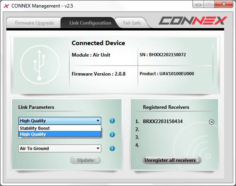Image resolution: width=236 pixels, height=186 pixels.
Task: Open the Fail-Safe tab
Action: 132,23
